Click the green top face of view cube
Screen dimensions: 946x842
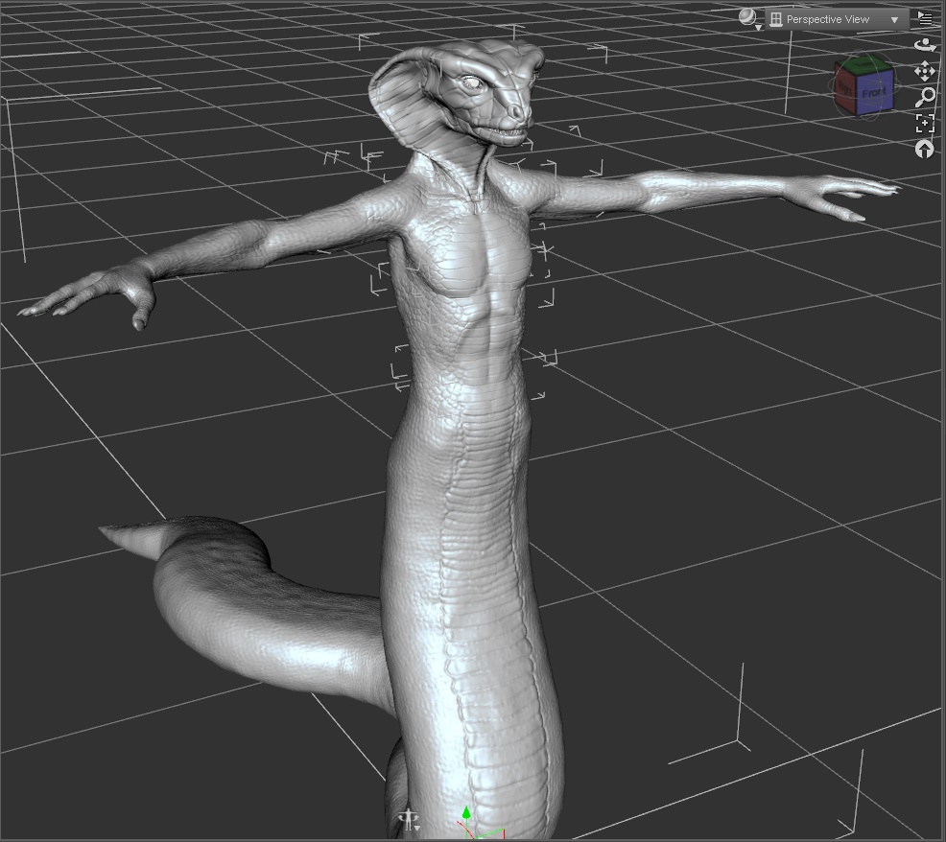(x=863, y=63)
